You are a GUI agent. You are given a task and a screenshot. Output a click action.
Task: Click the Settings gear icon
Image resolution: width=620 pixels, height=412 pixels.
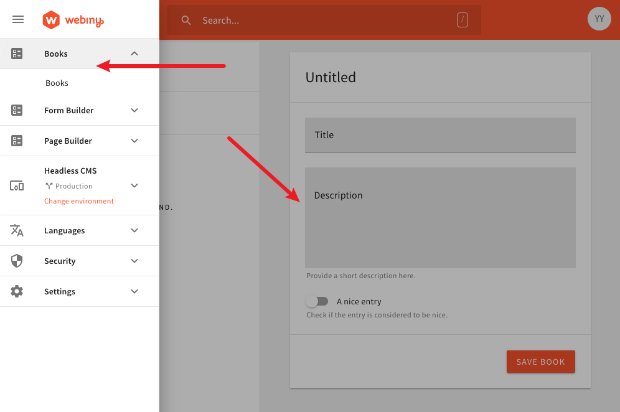[17, 291]
